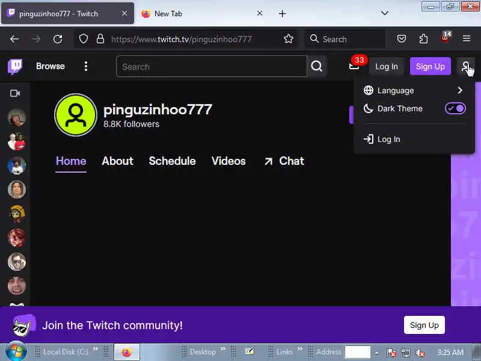Click the purple Sign Up button in header
Image resolution: width=481 pixels, height=361 pixels.
[x=430, y=66]
